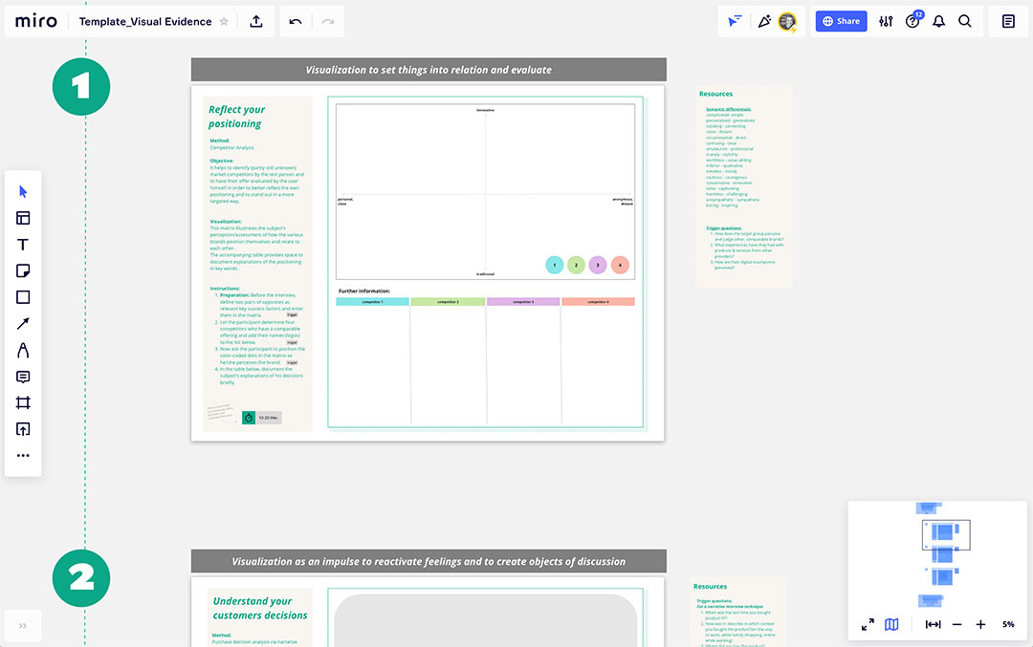1033x647 pixels.
Task: Open board settings sliders icon
Action: (886, 21)
